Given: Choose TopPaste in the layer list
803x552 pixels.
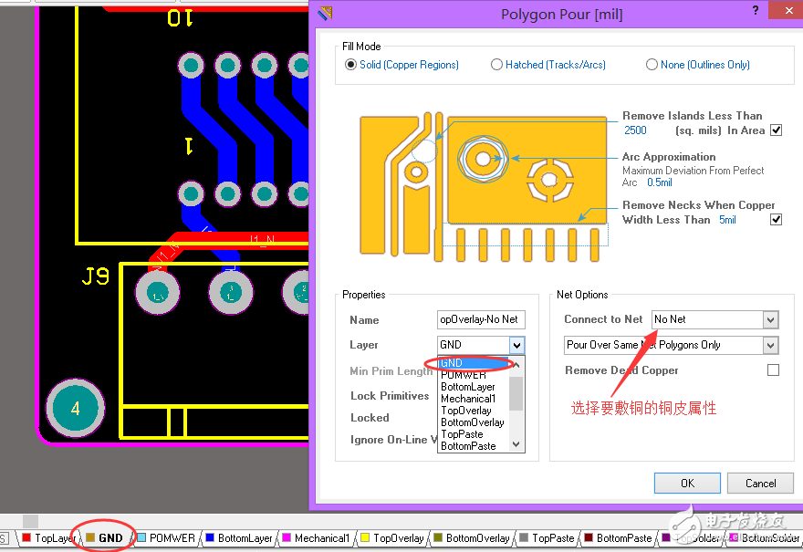Looking at the screenshot, I should (474, 433).
